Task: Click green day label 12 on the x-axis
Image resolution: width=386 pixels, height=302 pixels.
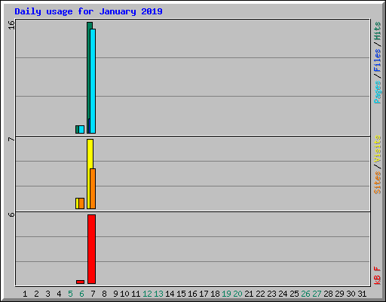Action: 147,294
